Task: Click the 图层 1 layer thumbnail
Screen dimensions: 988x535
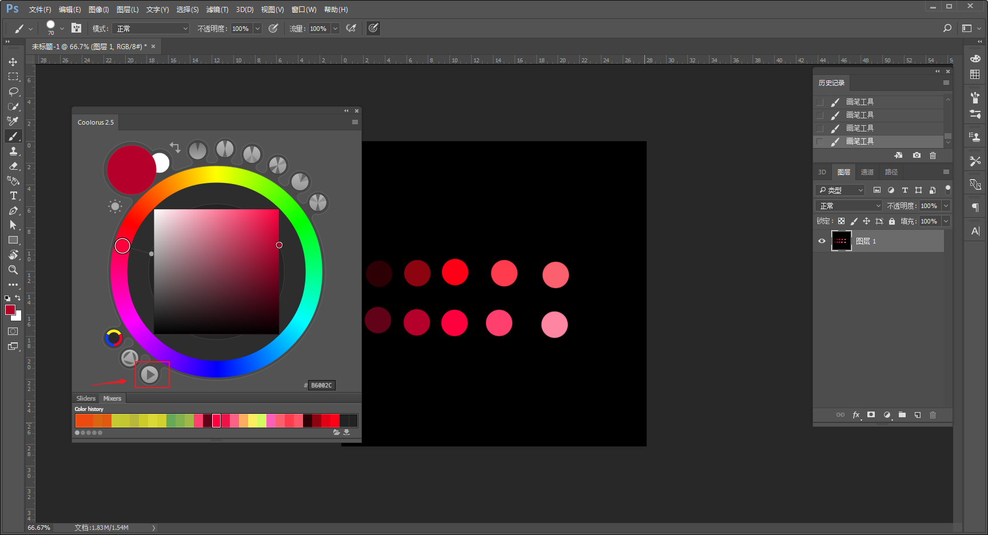Action: [x=841, y=241]
